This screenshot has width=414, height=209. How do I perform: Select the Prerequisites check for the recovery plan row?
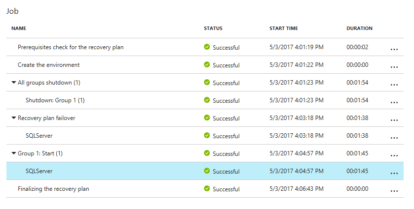click(x=71, y=47)
